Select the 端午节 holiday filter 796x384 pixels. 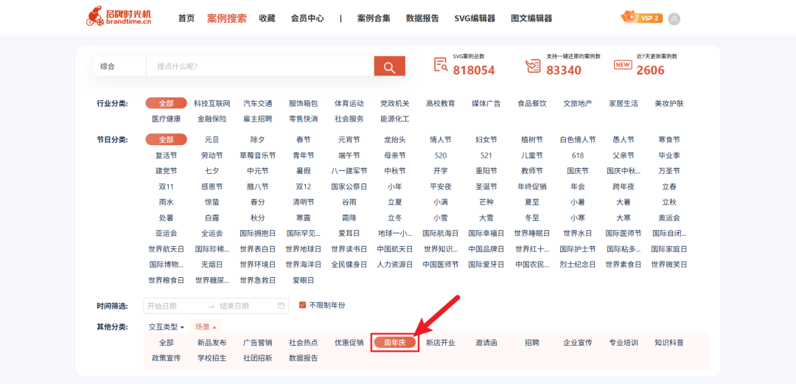349,155
